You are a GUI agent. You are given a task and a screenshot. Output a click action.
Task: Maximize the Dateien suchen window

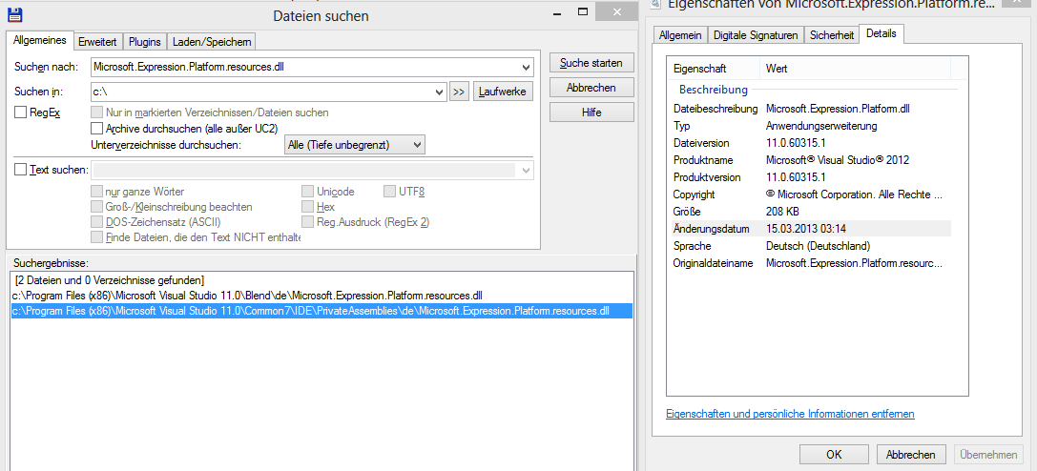point(582,11)
